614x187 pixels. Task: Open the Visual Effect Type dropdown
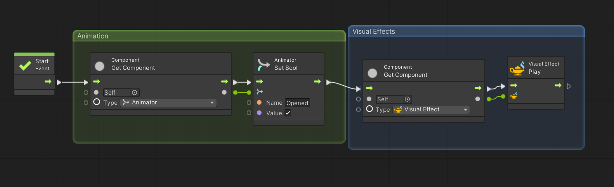click(431, 110)
